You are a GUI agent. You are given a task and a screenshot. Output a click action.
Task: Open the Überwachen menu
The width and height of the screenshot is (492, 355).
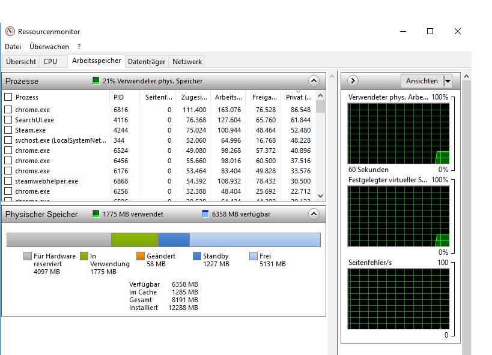point(49,47)
